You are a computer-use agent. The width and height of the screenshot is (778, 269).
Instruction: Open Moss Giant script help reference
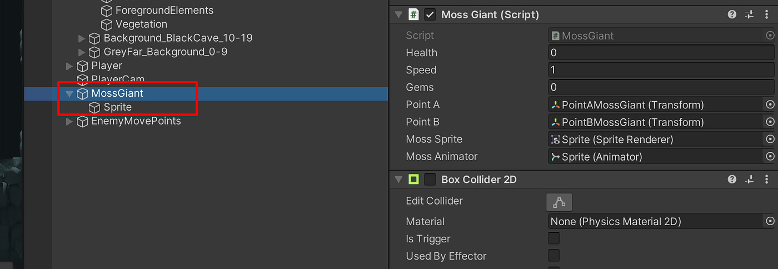[x=732, y=15]
